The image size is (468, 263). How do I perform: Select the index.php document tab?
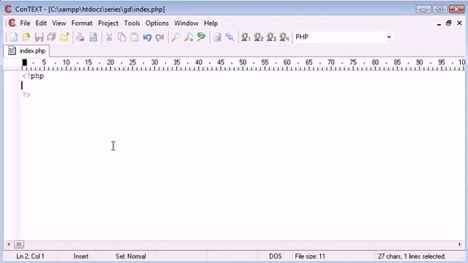(x=27, y=51)
